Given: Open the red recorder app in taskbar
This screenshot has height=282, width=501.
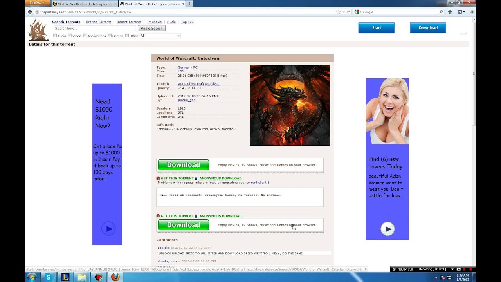Looking at the screenshot, I should [x=99, y=277].
